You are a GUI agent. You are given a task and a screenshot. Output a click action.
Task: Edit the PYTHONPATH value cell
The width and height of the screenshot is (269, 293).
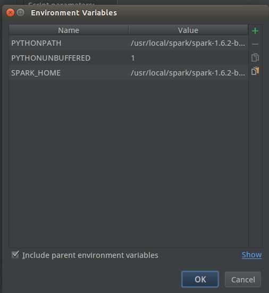pyautogui.click(x=188, y=43)
